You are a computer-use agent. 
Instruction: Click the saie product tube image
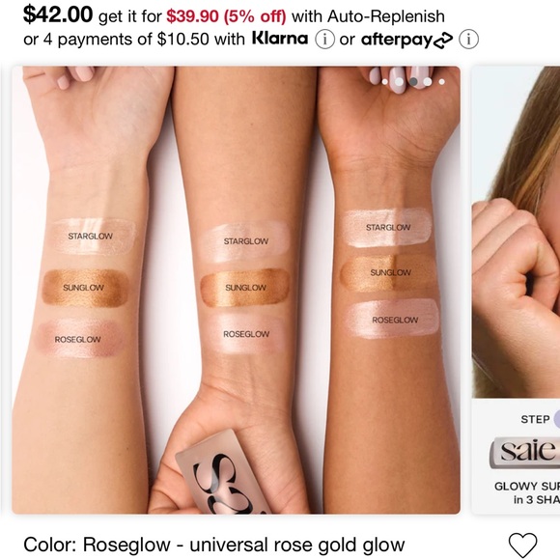pyautogui.click(x=524, y=453)
